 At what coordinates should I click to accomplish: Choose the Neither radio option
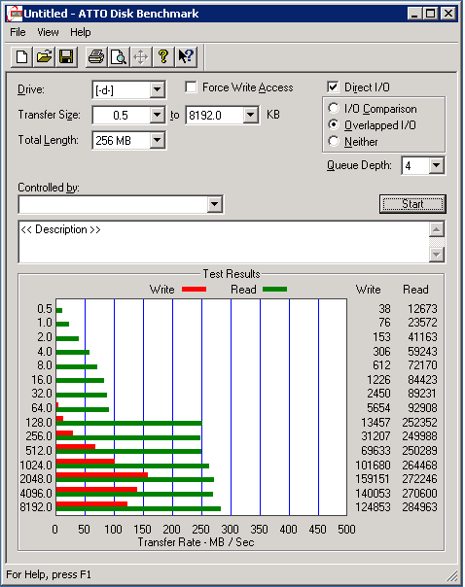[334, 141]
